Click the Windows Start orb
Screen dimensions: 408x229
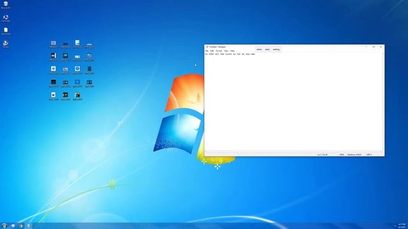(4, 226)
